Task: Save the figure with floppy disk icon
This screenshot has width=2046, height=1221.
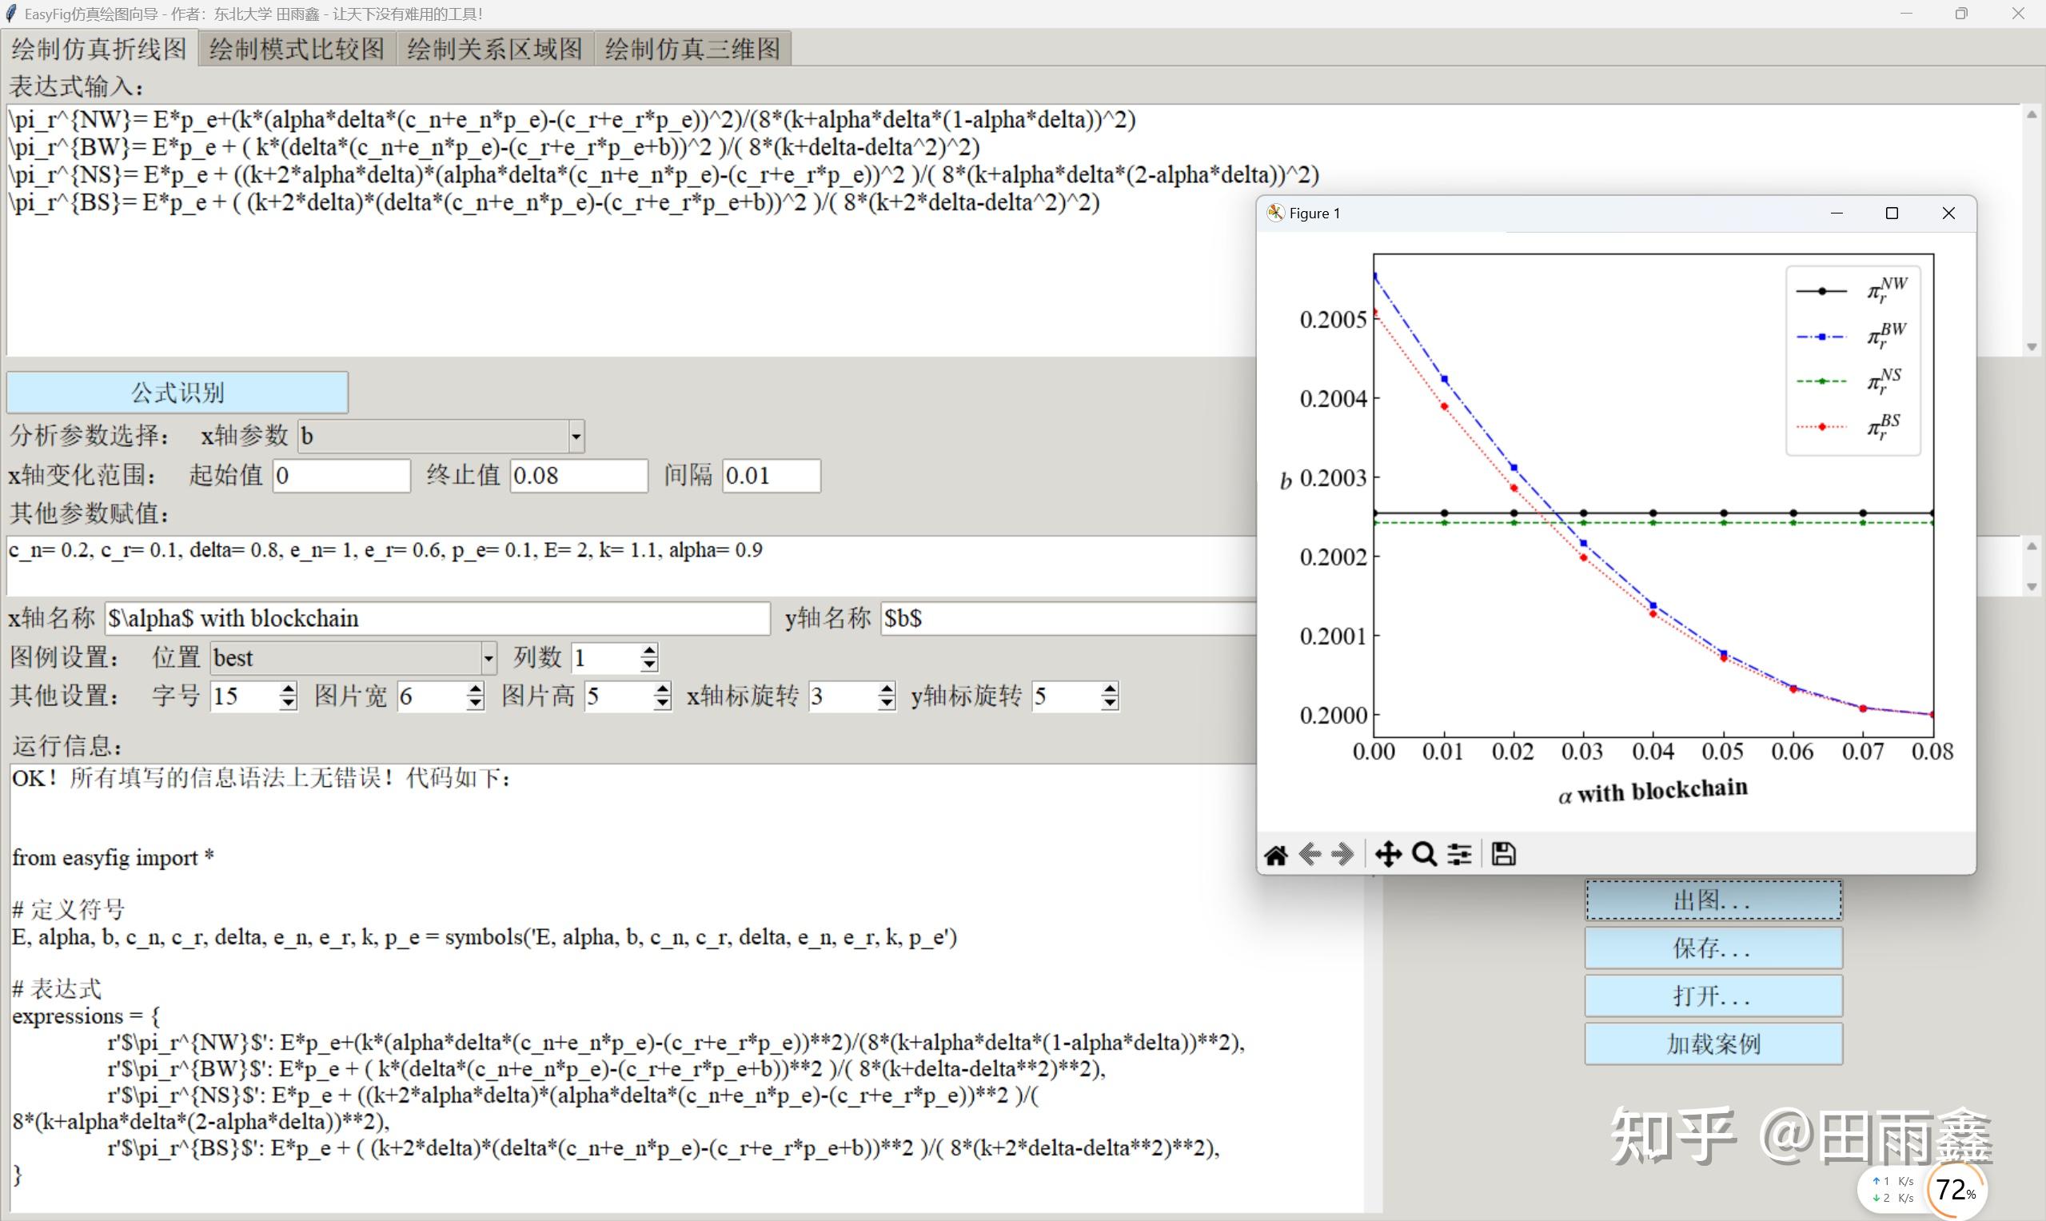Action: pyautogui.click(x=1503, y=855)
